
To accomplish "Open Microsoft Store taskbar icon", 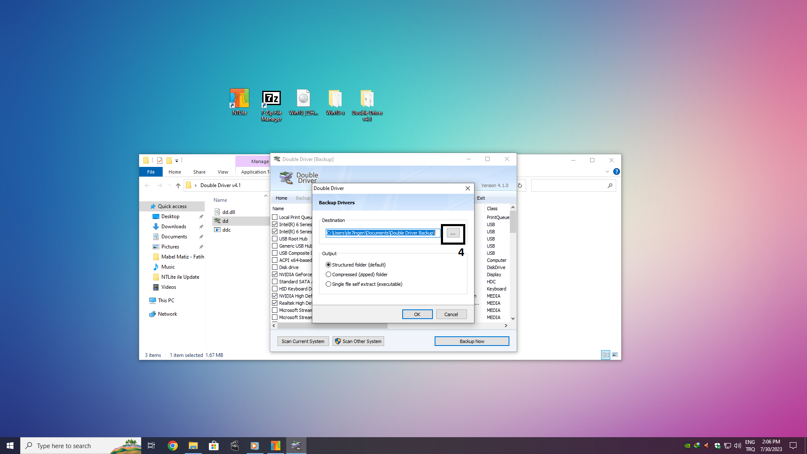I will (214, 446).
